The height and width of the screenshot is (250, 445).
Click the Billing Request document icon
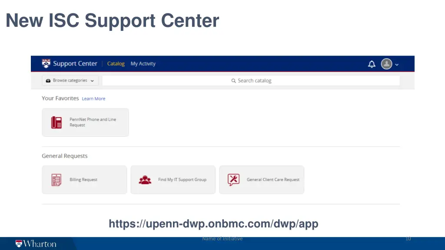[x=56, y=180]
